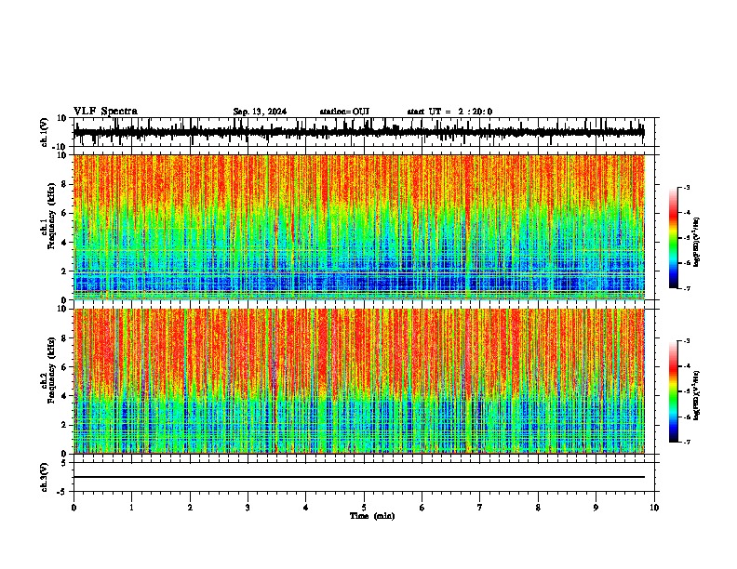Click inside the ch.1 spectrogram panel
737x569 pixels.
point(359,227)
